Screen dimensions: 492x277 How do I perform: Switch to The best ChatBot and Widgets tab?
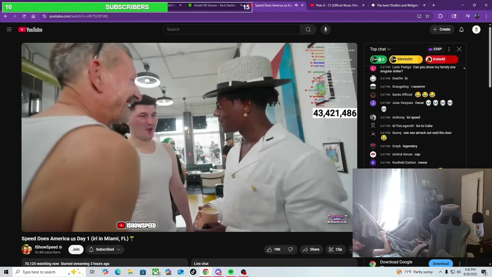pyautogui.click(x=397, y=5)
